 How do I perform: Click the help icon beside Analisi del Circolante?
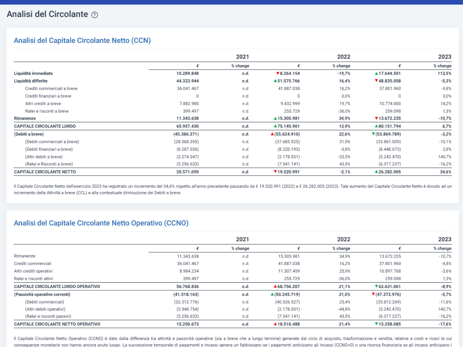pyautogui.click(x=95, y=15)
